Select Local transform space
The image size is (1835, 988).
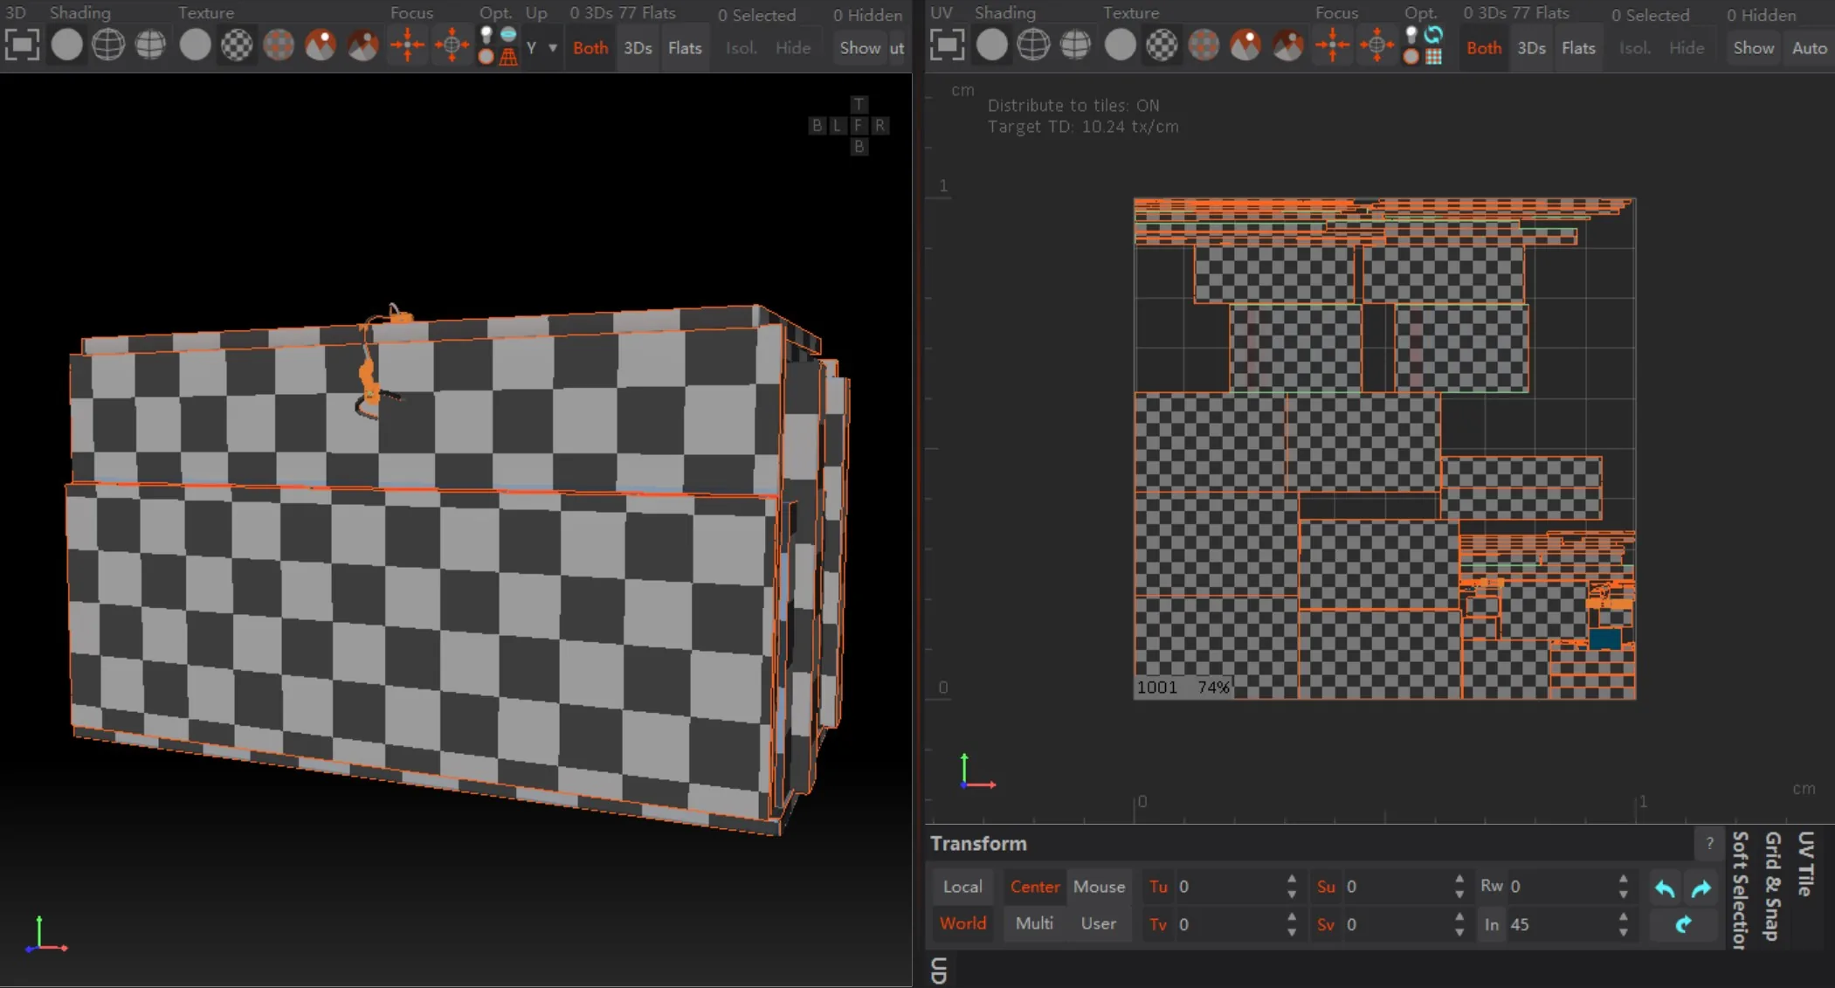click(x=962, y=887)
